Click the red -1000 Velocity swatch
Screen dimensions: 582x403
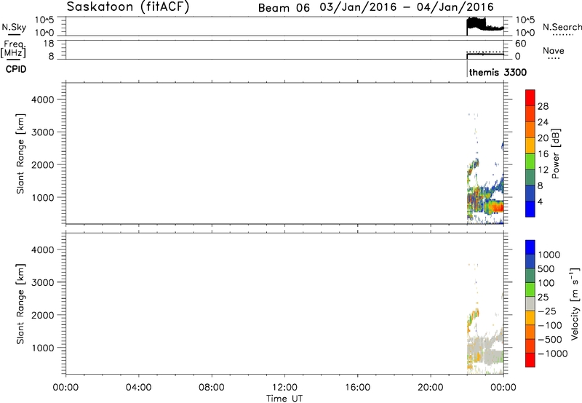point(530,360)
